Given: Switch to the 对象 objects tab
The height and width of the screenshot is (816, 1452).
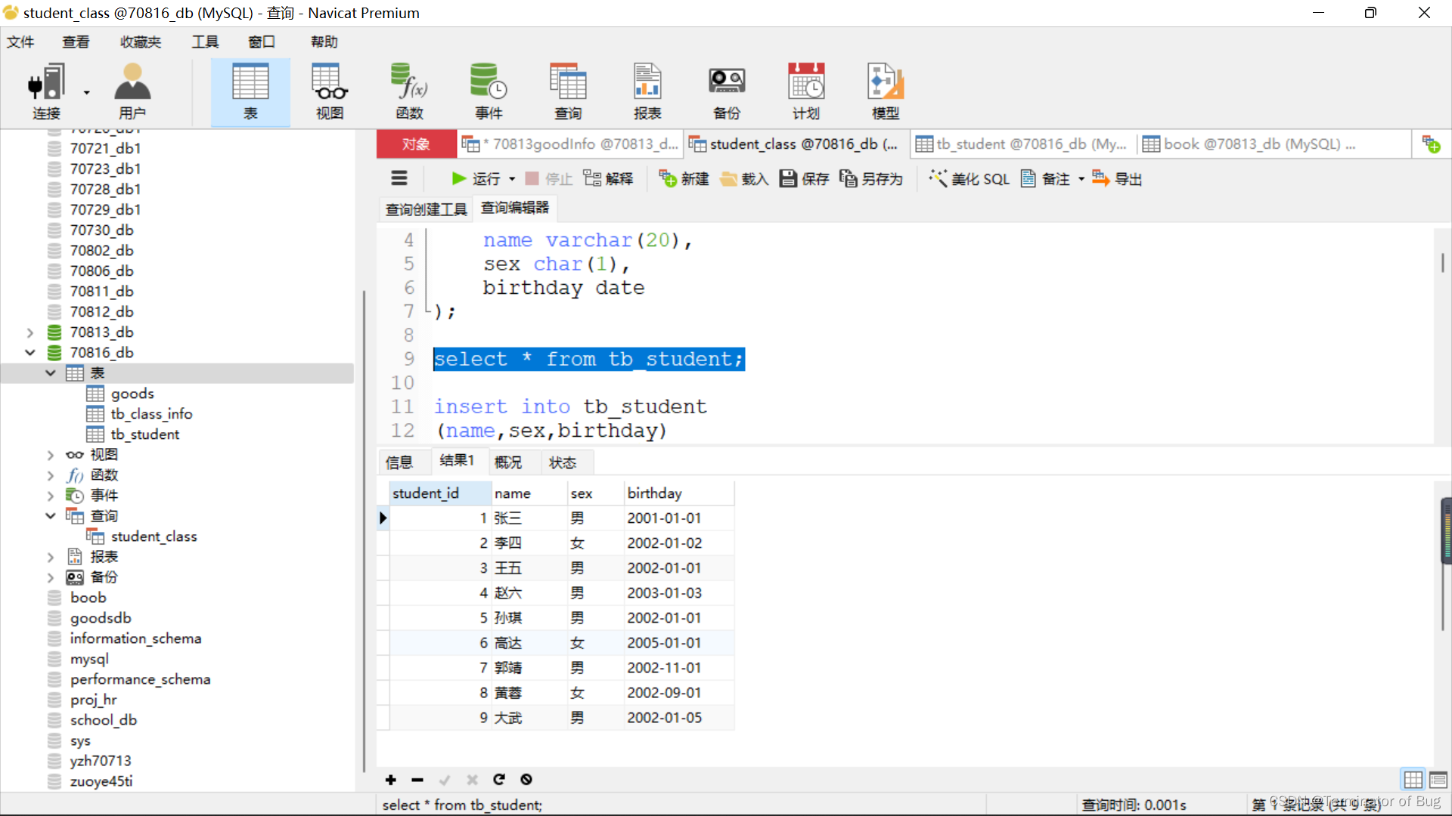Looking at the screenshot, I should click(x=416, y=144).
